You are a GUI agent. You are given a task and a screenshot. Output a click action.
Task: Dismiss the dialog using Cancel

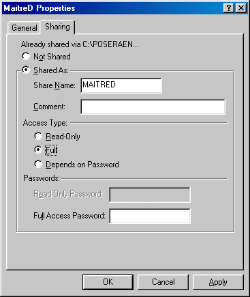click(x=163, y=282)
